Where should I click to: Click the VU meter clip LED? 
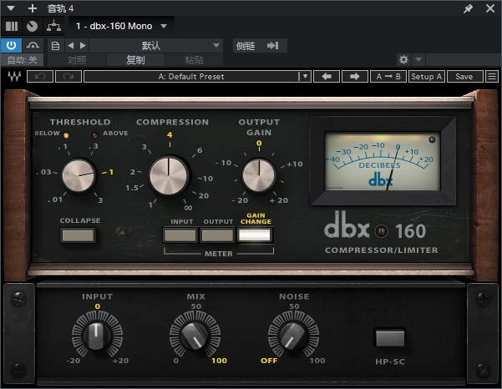pyautogui.click(x=432, y=139)
